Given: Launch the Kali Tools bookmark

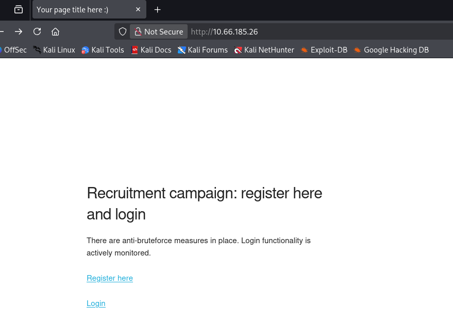Looking at the screenshot, I should 103,50.
